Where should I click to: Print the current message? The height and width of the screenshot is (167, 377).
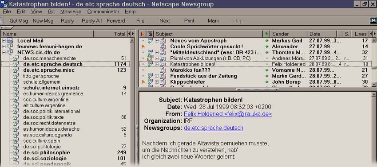point(189,21)
